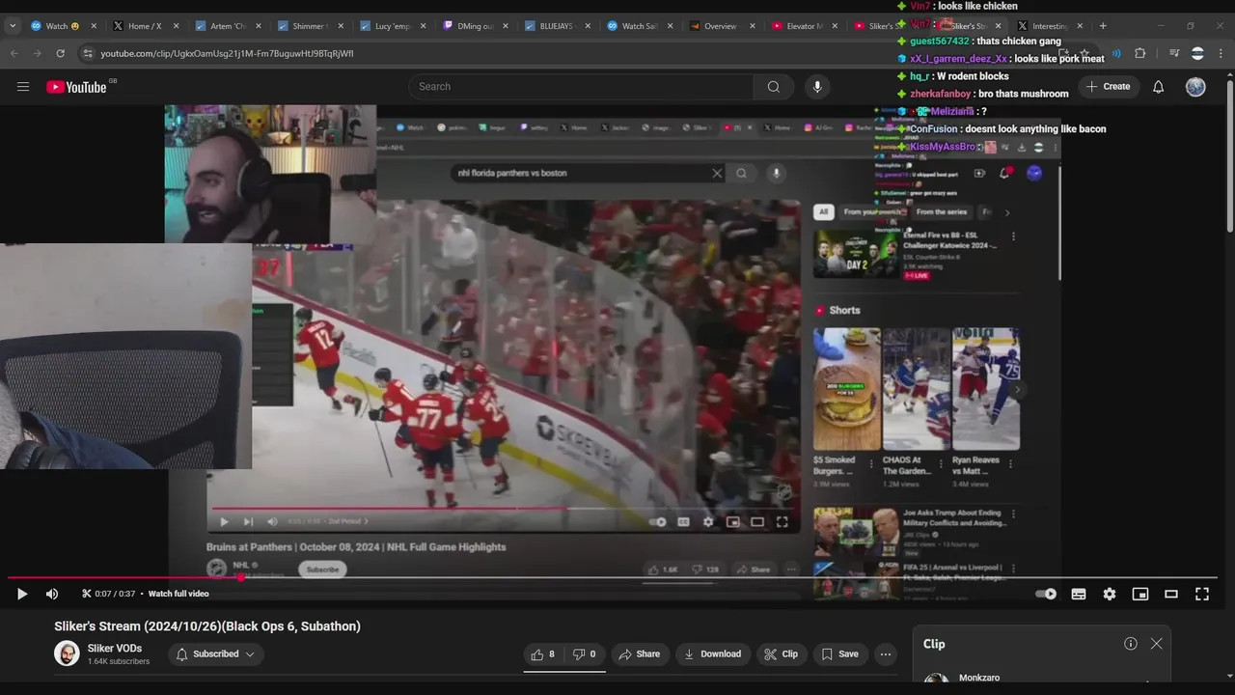Open the Sliker VODs channel name link
Image resolution: width=1235 pixels, height=695 pixels.
tap(115, 649)
